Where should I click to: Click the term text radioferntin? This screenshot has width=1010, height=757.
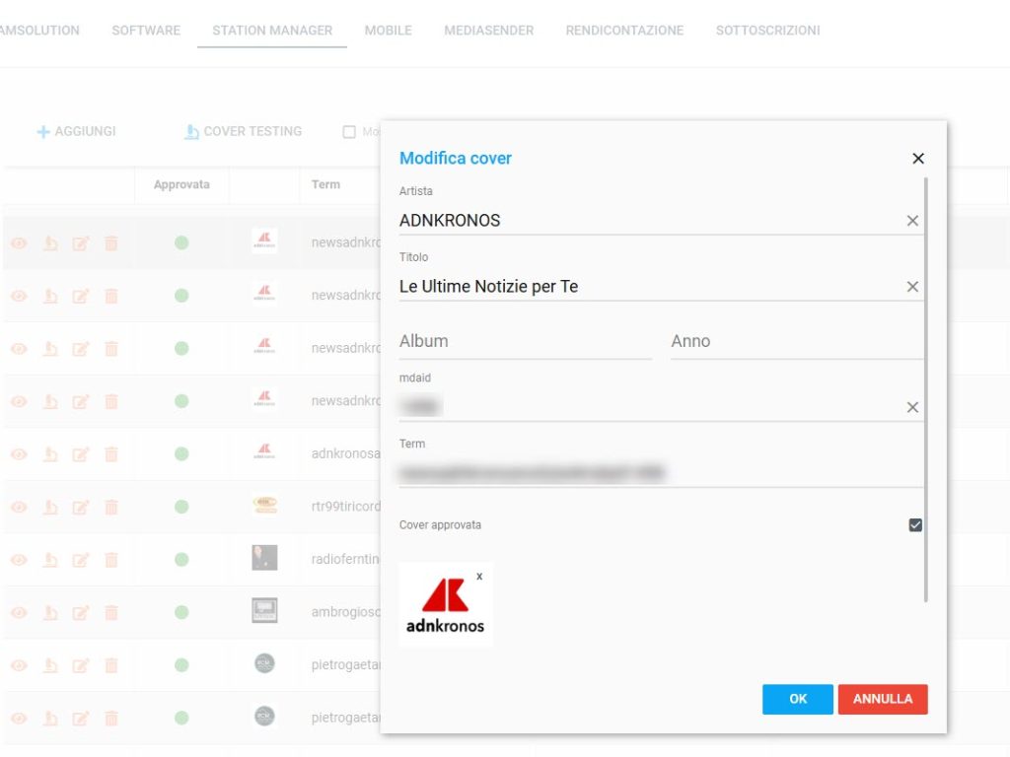tap(345, 560)
